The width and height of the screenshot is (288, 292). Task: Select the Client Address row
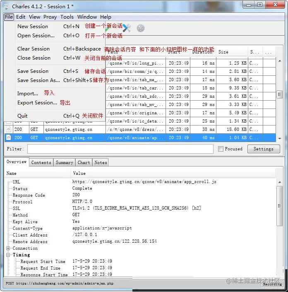[x=140, y=235]
